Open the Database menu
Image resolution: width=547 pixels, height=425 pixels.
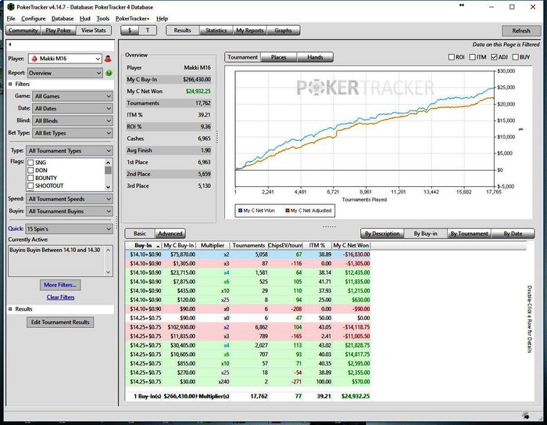[63, 19]
